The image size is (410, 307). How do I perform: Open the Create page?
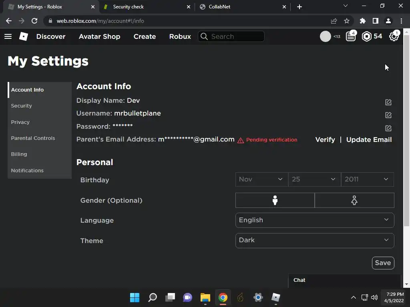[x=145, y=36]
